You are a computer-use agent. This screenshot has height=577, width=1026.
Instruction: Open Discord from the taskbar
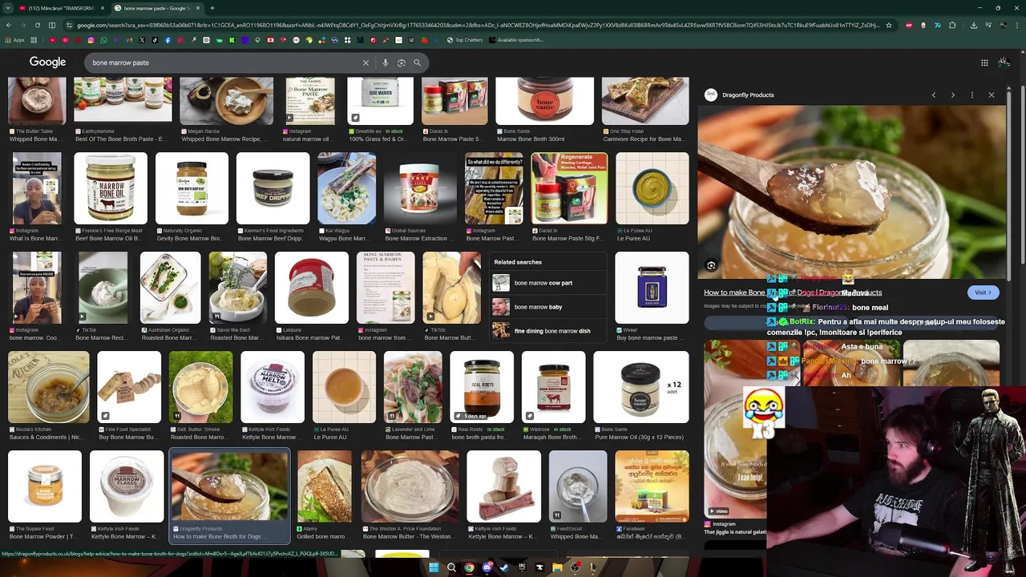pyautogui.click(x=487, y=567)
